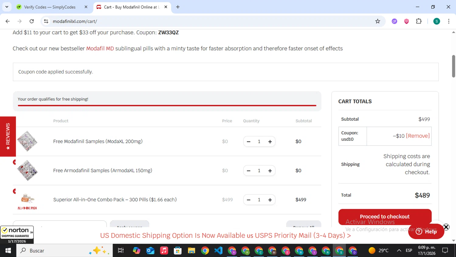
Task: Open Visual Studio Code from taskbar
Action: [219, 251]
